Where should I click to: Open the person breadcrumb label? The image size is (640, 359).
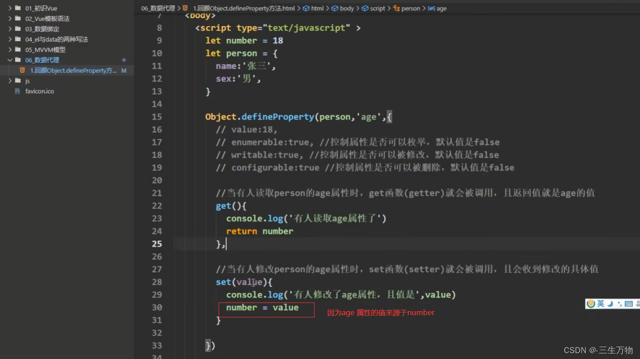(411, 8)
